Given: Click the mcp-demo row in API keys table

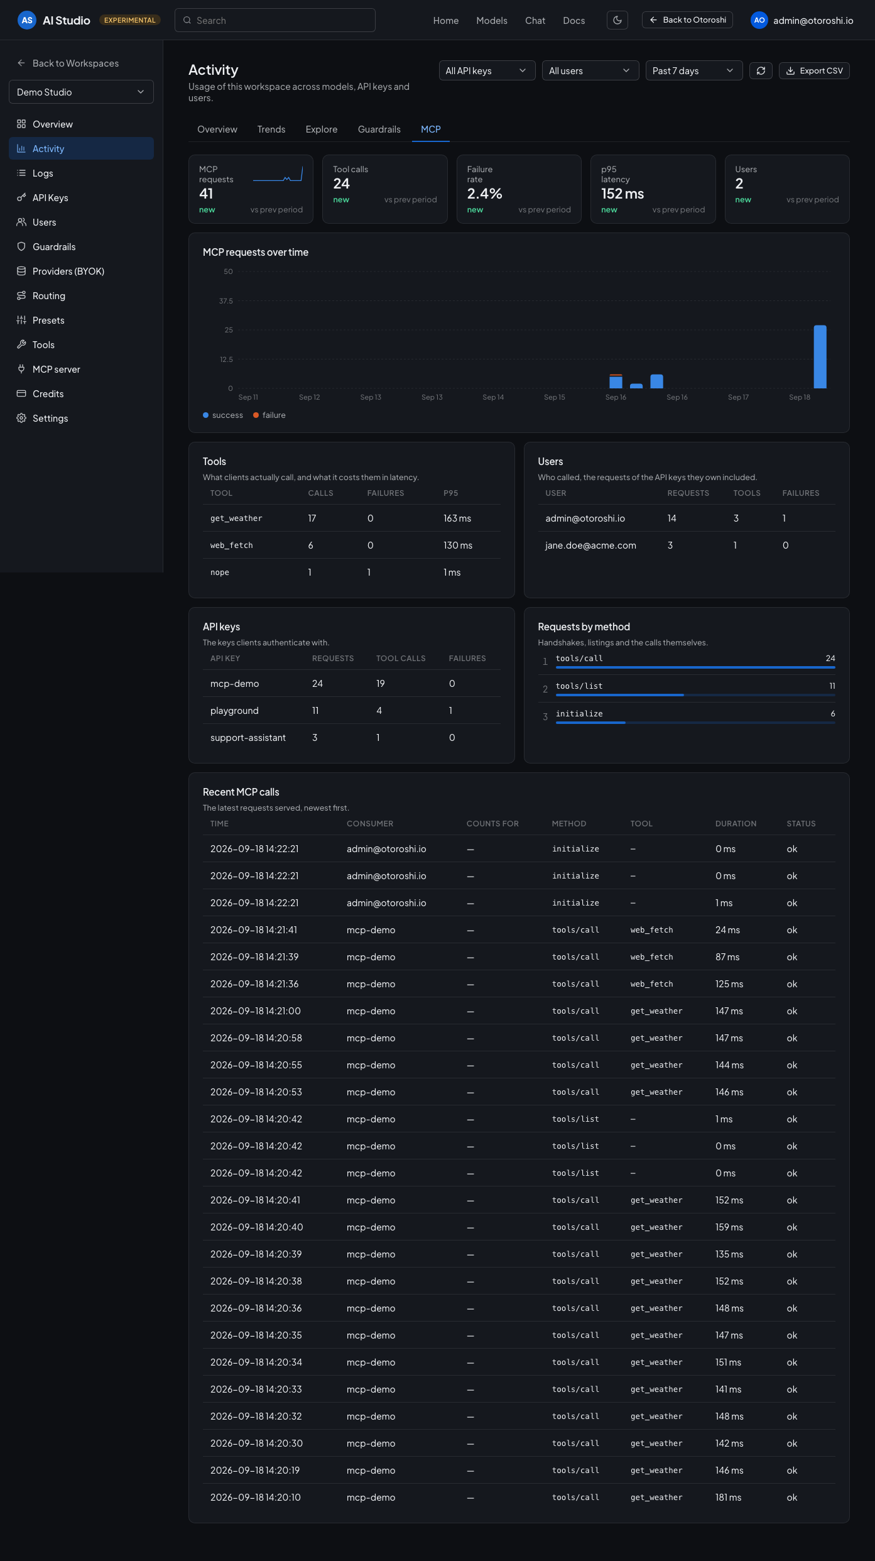Looking at the screenshot, I should pyautogui.click(x=352, y=683).
